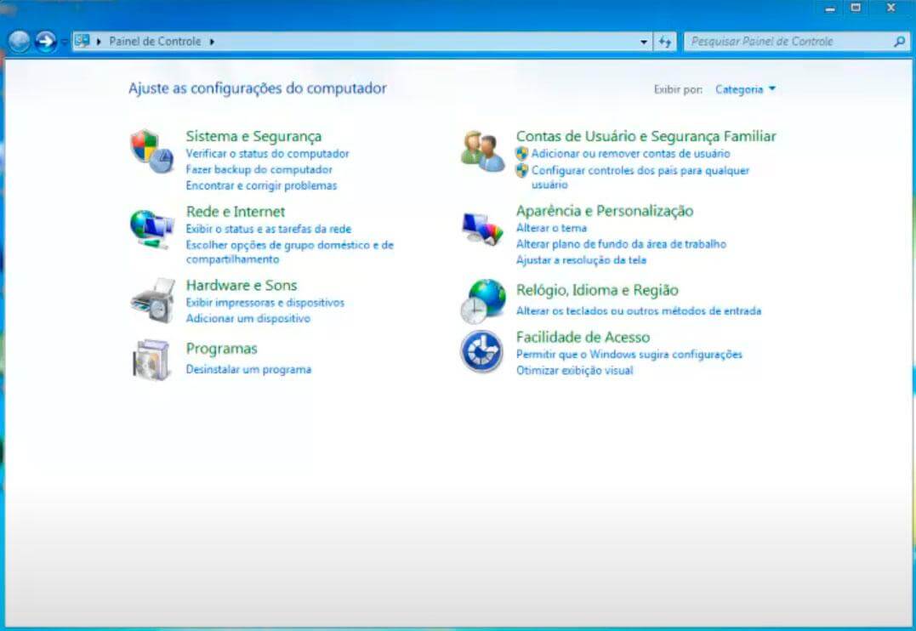Open Relógio, Idioma e Região category
The width and height of the screenshot is (916, 631).
tap(597, 290)
